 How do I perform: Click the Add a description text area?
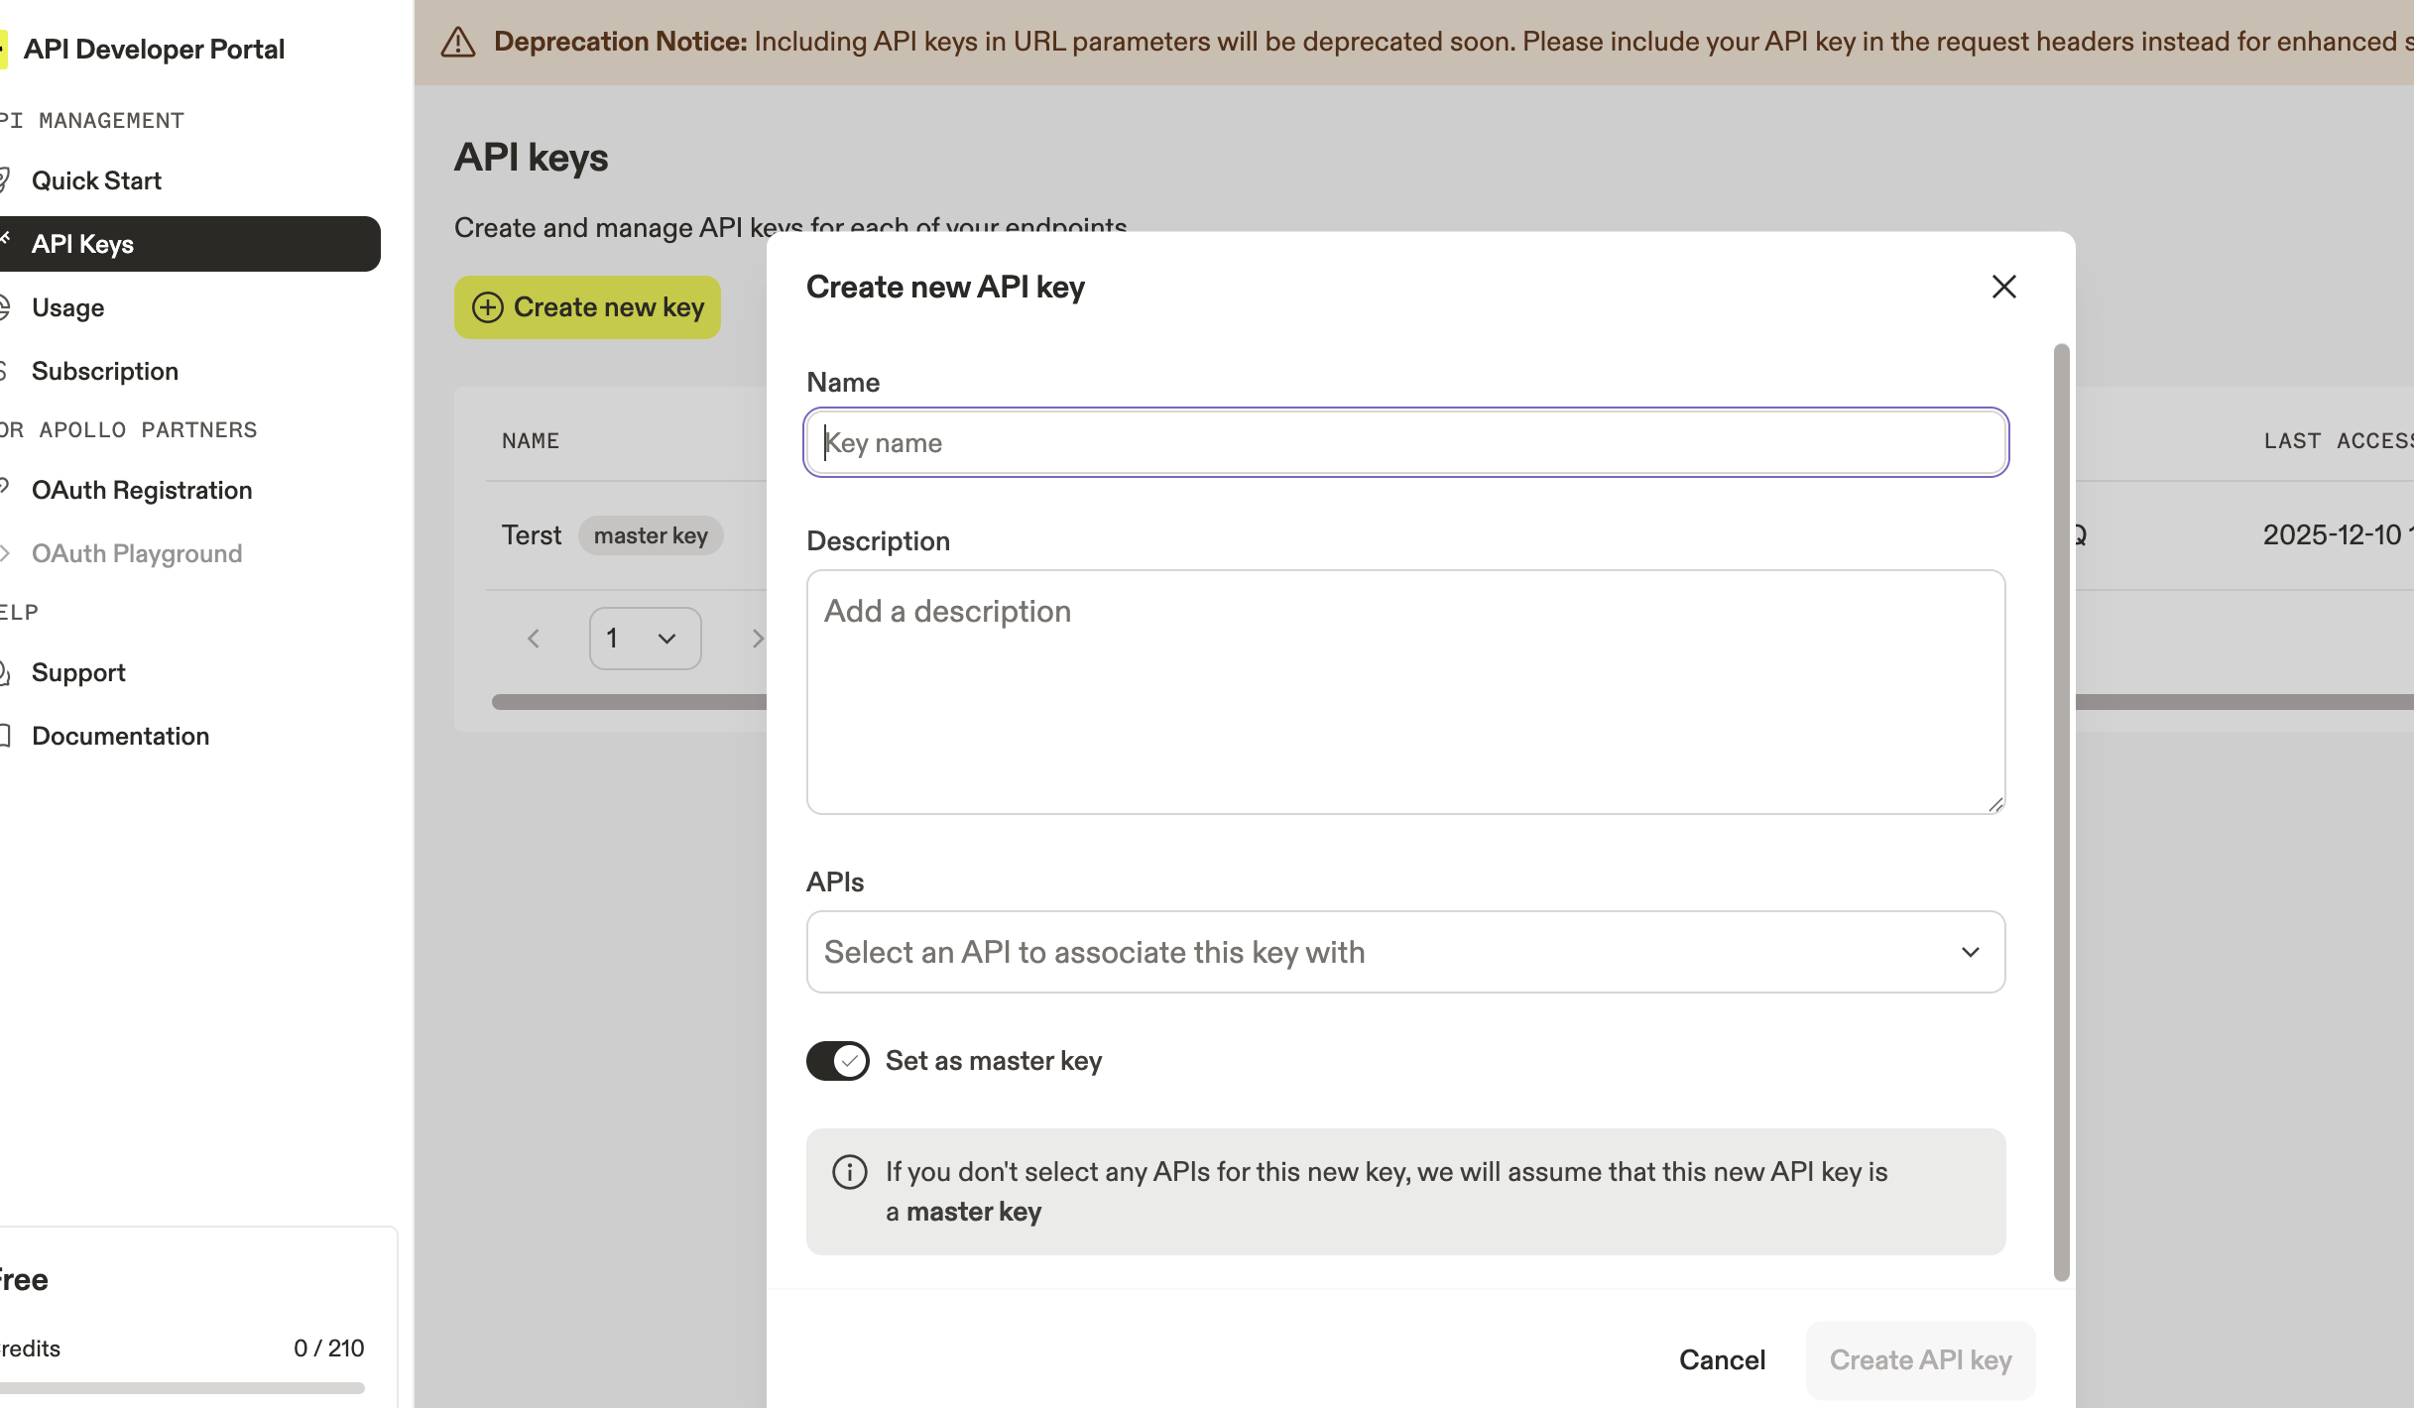click(1405, 692)
